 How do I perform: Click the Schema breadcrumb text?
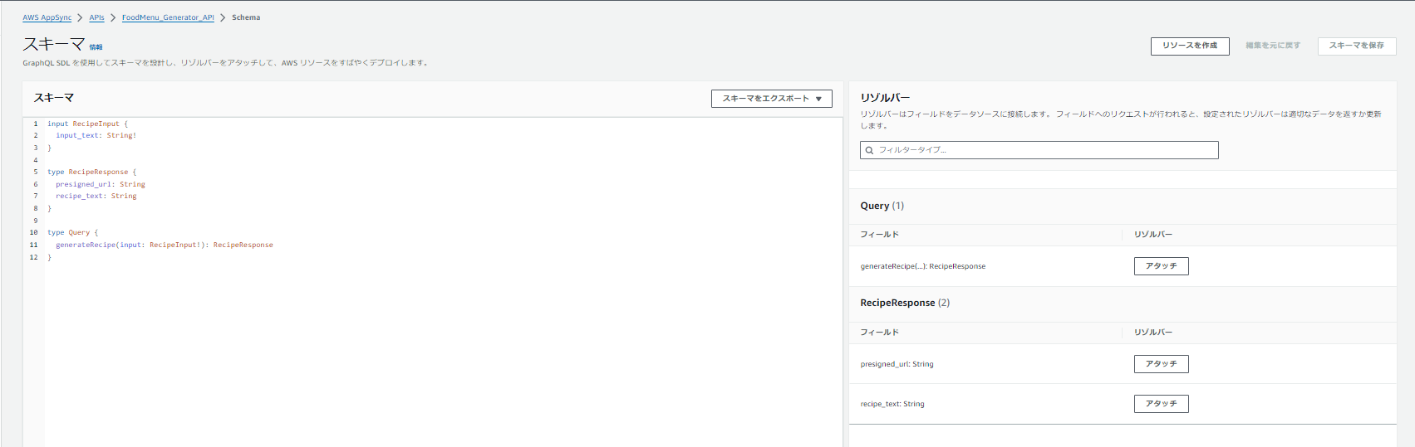coord(246,17)
